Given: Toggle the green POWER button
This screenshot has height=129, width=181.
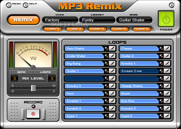Looking at the screenshot, I should [166, 19].
